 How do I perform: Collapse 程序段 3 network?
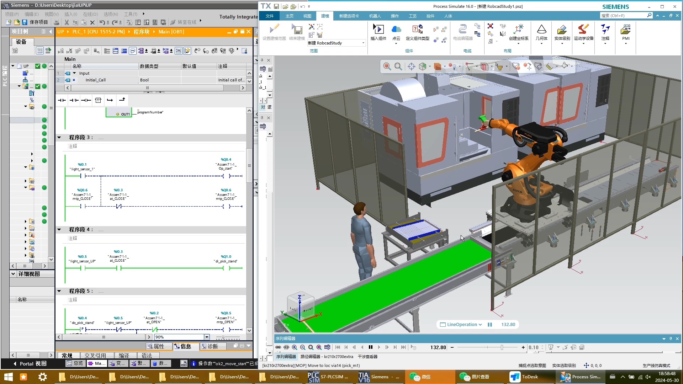coord(59,138)
